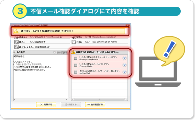
Task: Click warning icon beside 隔離理由を確認して heading
Action: point(73,52)
